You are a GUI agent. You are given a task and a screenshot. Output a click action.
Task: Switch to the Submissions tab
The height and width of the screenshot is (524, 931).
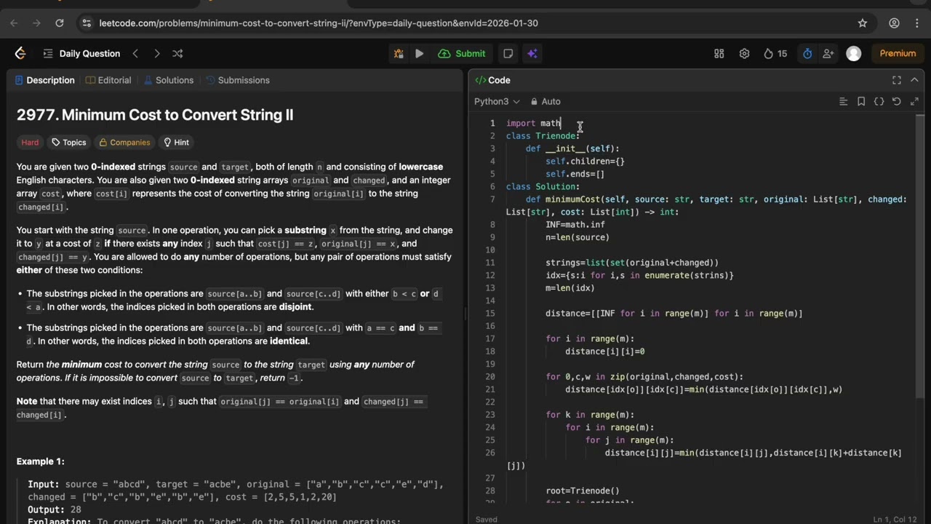pyautogui.click(x=238, y=80)
